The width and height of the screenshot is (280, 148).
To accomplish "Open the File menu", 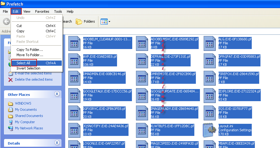I will (5, 11).
